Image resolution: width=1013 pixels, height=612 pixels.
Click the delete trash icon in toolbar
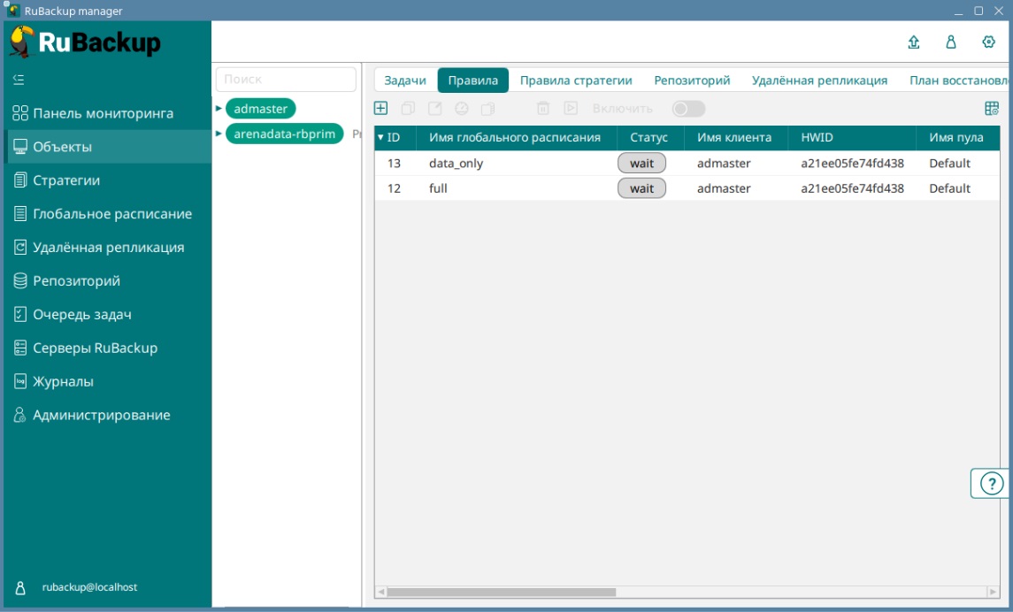tap(543, 109)
